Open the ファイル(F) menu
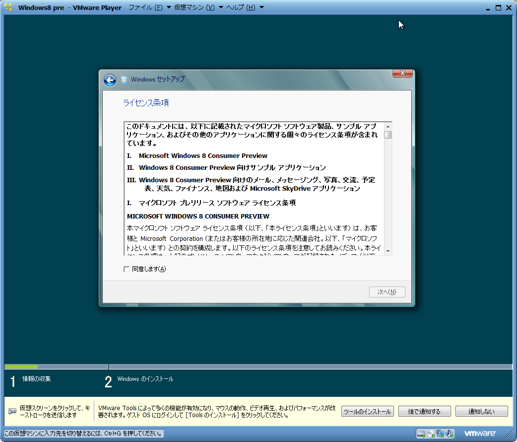The image size is (517, 442). (145, 7)
